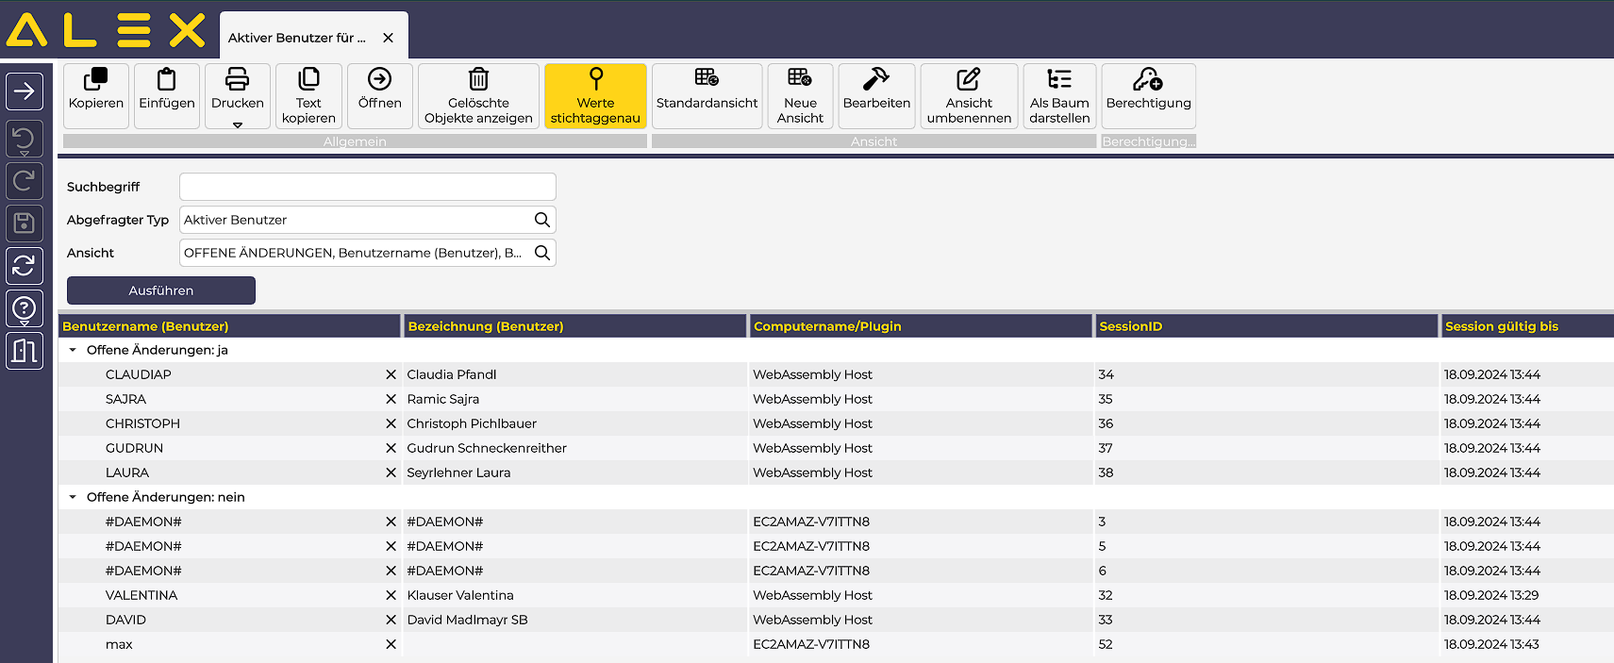This screenshot has height=663, width=1614.
Task: Collapse the 'Offene Änderungen: ja' group
Action: [x=73, y=350]
